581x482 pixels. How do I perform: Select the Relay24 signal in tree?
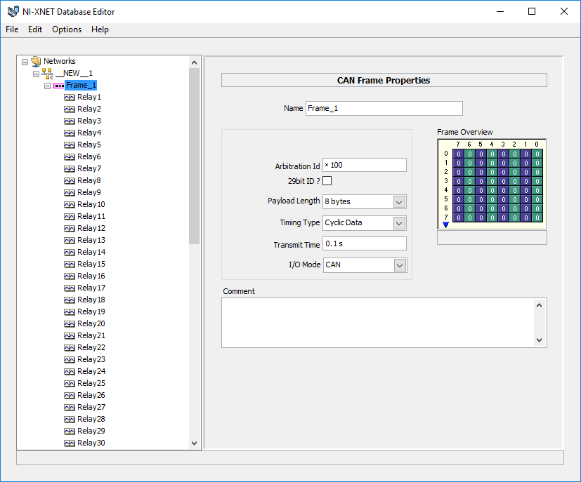click(91, 371)
